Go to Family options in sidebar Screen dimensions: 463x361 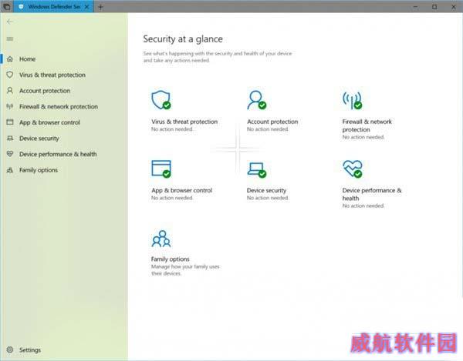39,170
